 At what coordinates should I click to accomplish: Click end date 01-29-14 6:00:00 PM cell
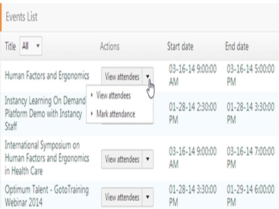pos(250,196)
